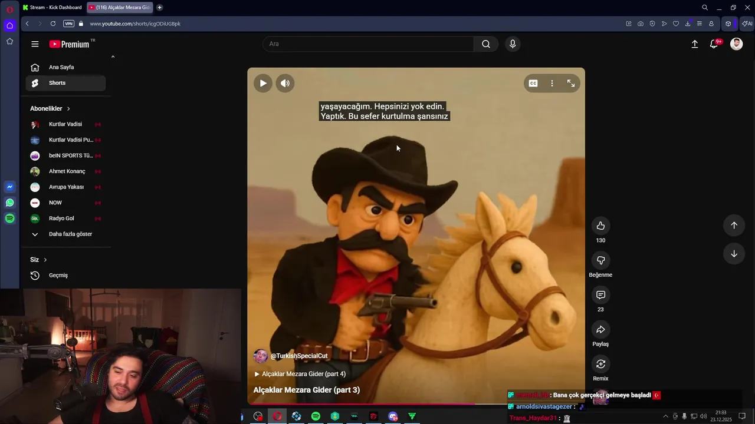Open Opera My Flow send icon
The width and height of the screenshot is (755, 424).
[x=664, y=24]
